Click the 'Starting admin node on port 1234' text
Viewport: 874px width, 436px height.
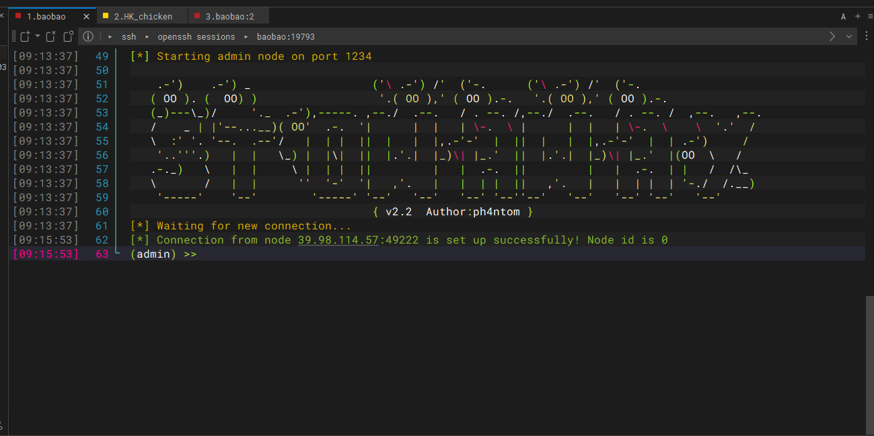pyautogui.click(x=264, y=57)
